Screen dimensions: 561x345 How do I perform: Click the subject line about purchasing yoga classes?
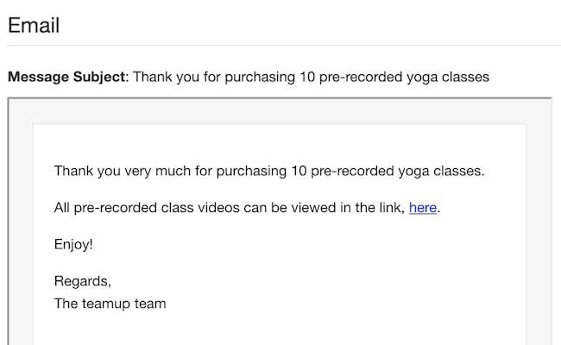point(311,78)
